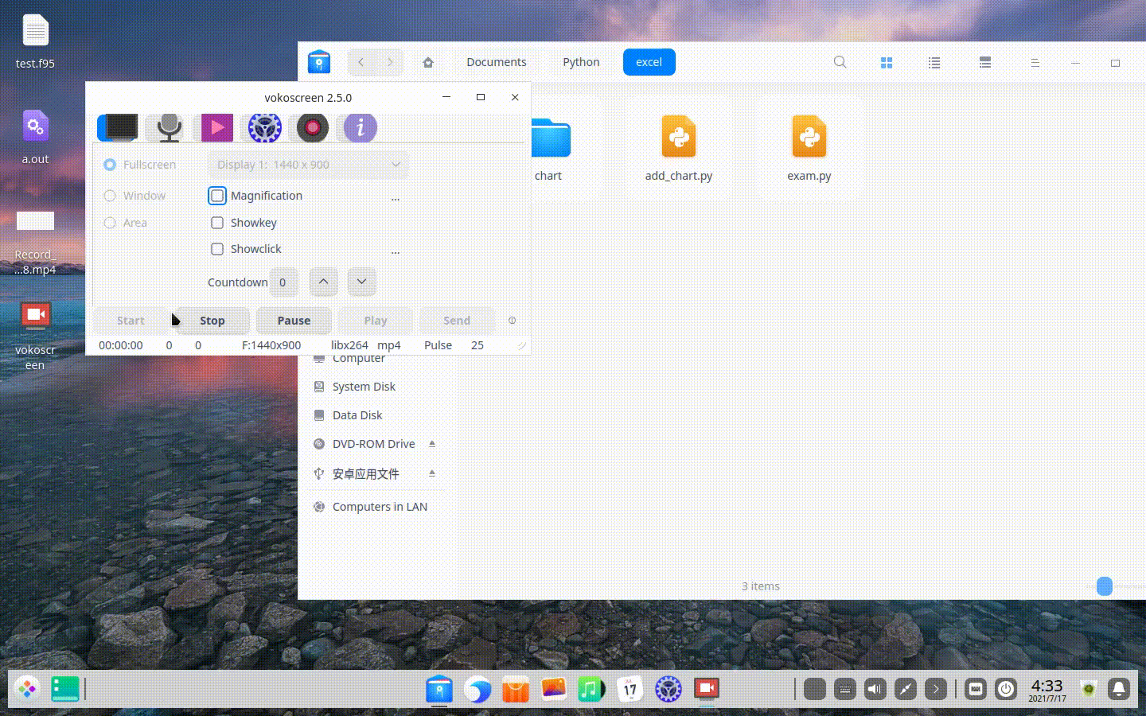
Task: Open DVD-ROM Drive in the sidebar
Action: coord(374,444)
